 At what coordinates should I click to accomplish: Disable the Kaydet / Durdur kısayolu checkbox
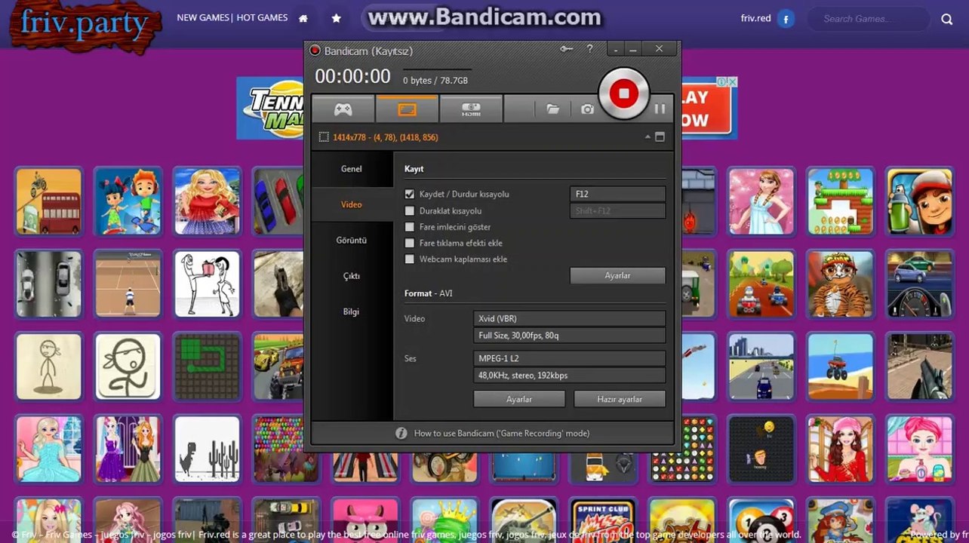click(x=410, y=195)
